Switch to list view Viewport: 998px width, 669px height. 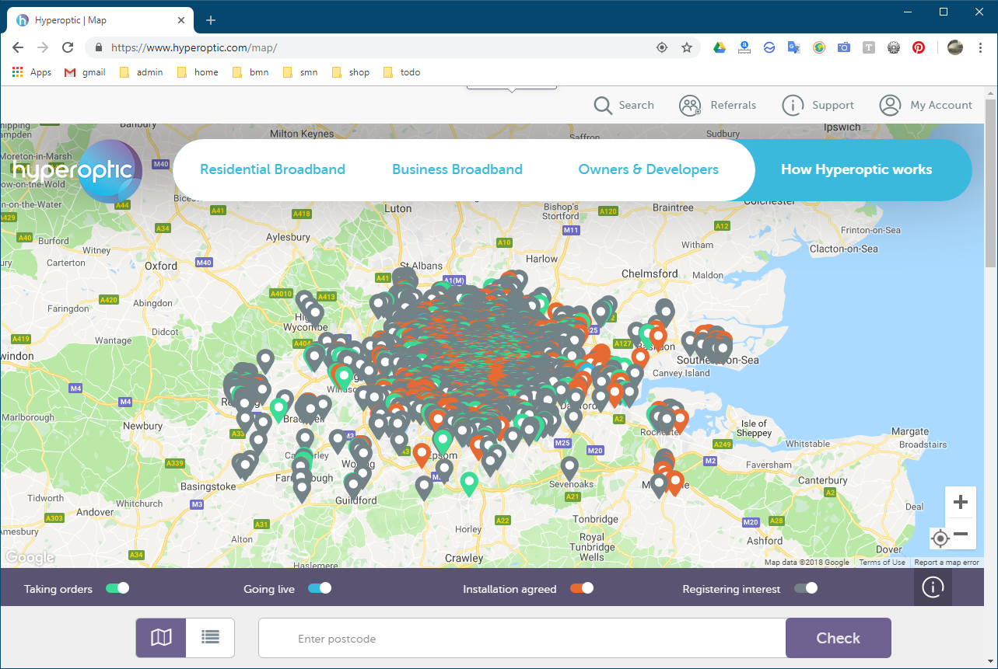210,638
